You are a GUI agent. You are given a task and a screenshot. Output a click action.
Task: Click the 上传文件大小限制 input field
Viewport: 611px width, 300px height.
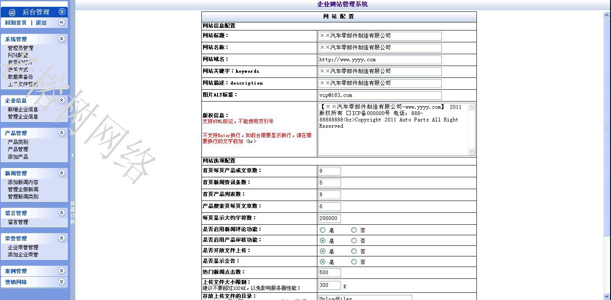[330, 286]
